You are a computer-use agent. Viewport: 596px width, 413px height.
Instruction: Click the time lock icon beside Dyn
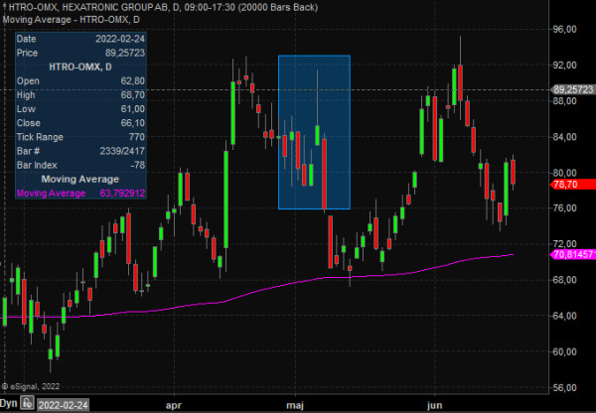(28, 403)
